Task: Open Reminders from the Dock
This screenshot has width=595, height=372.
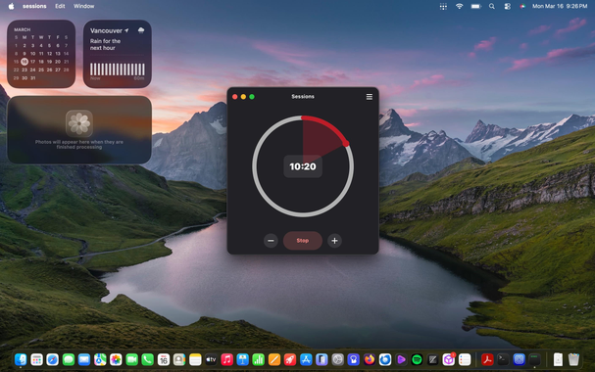Action: pyautogui.click(x=465, y=359)
